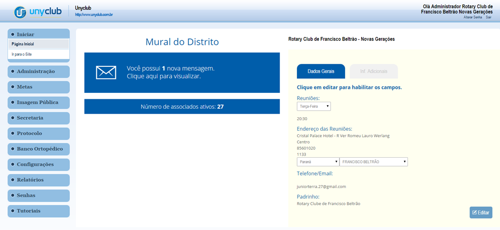Open the Imagem Pública menu

point(38,102)
